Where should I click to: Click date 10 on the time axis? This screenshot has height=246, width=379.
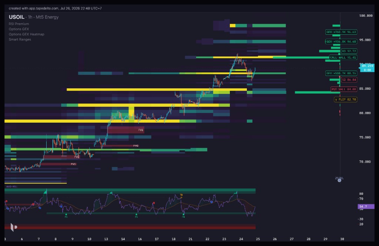pos(89,239)
